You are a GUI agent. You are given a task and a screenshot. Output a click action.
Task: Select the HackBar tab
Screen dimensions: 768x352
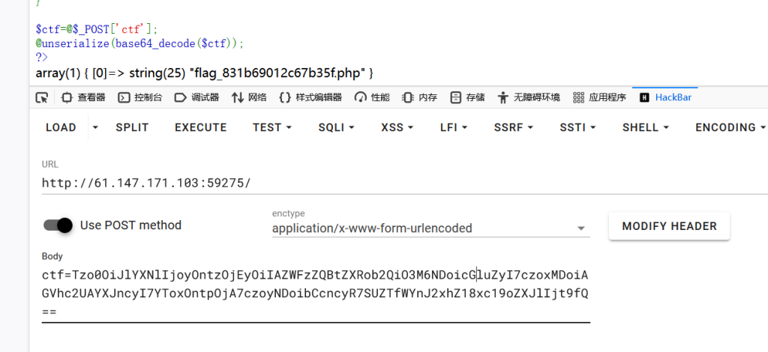(664, 97)
